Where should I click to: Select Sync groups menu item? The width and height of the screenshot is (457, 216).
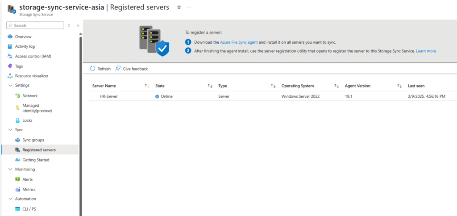(x=33, y=140)
